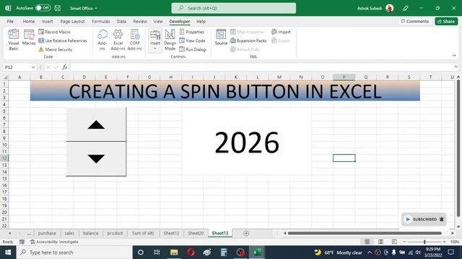Viewport: 462px width, 259px height.
Task: Open XML Expansion Packs
Action: point(248,40)
